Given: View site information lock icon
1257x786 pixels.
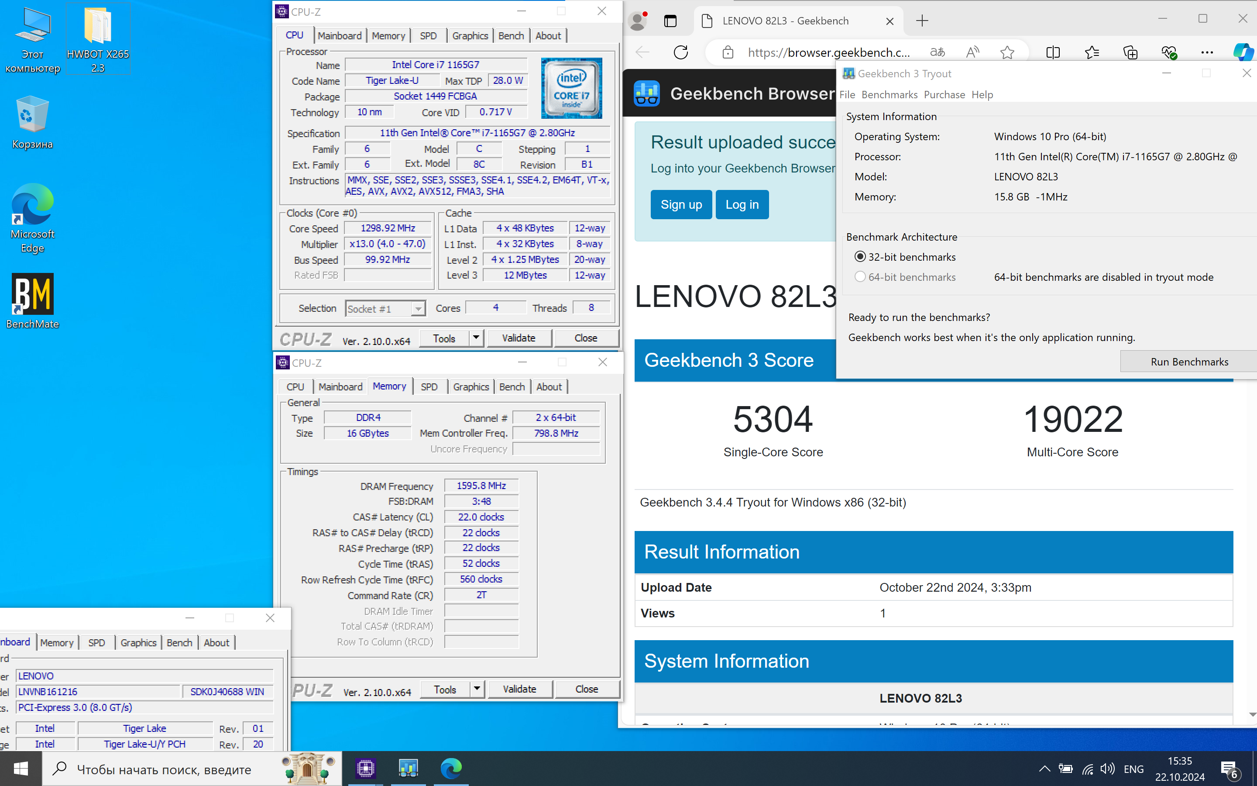Looking at the screenshot, I should (728, 52).
